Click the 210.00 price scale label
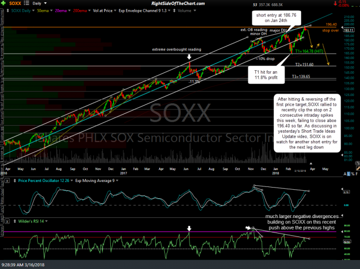 (x=349, y=17)
